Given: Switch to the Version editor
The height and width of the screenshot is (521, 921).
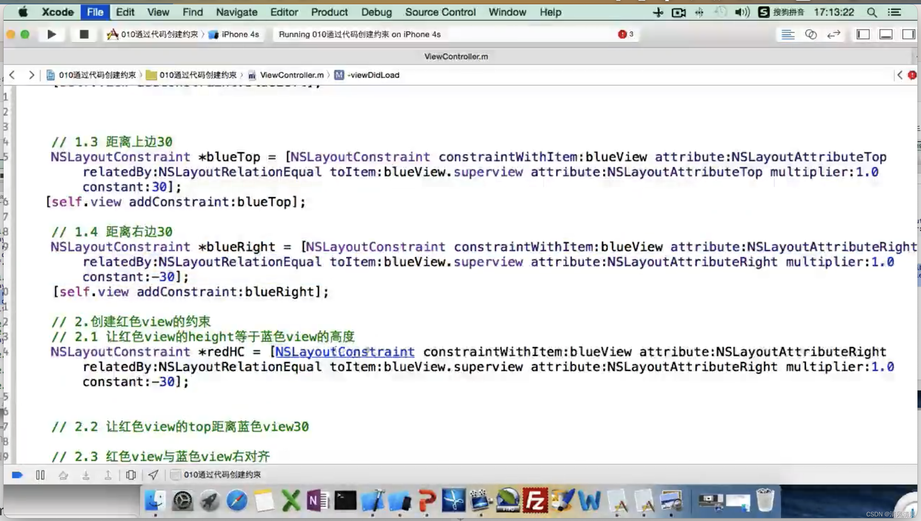Looking at the screenshot, I should click(x=833, y=34).
